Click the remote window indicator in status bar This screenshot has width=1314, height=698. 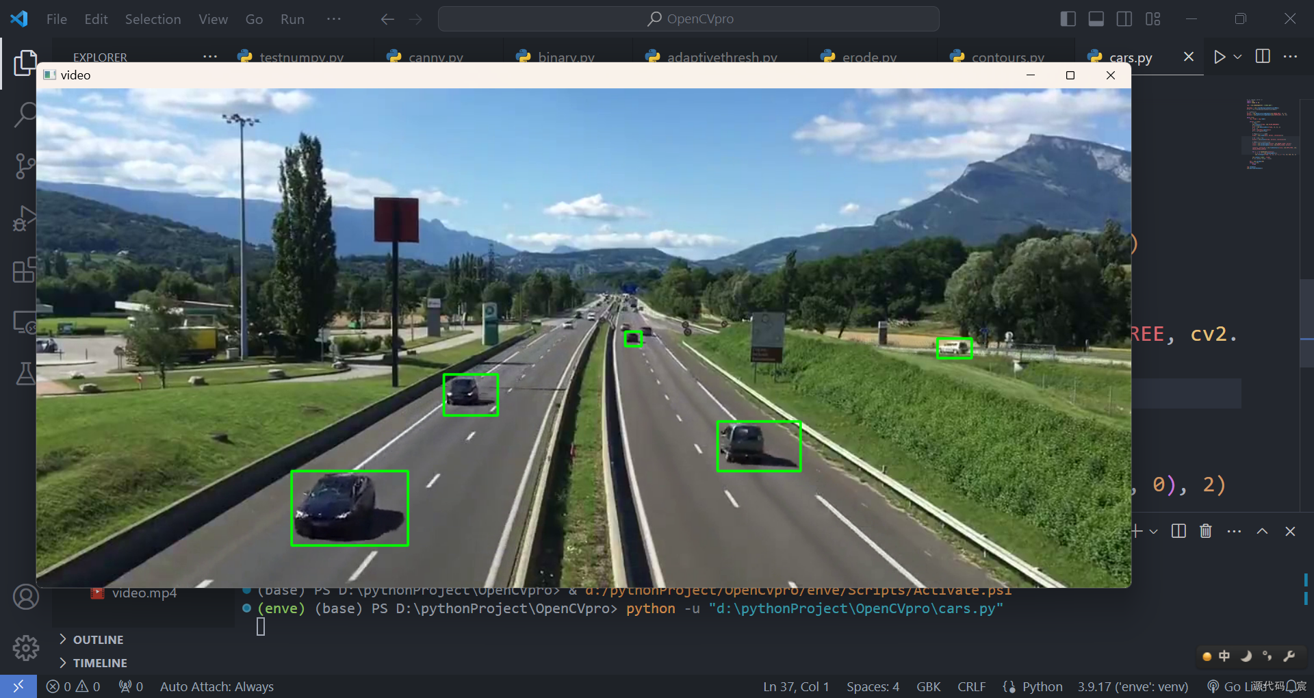[x=18, y=686]
